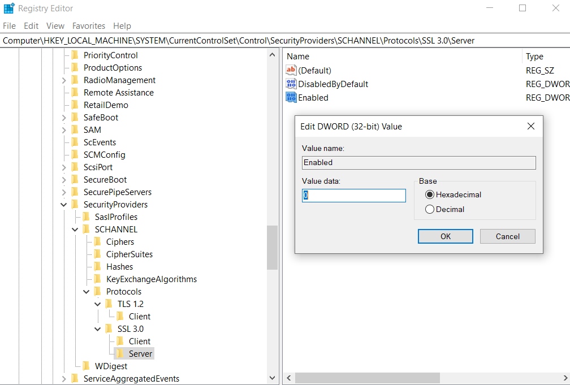Viewport: 570px width, 385px height.
Task: Open the Favorites menu
Action: 89,26
